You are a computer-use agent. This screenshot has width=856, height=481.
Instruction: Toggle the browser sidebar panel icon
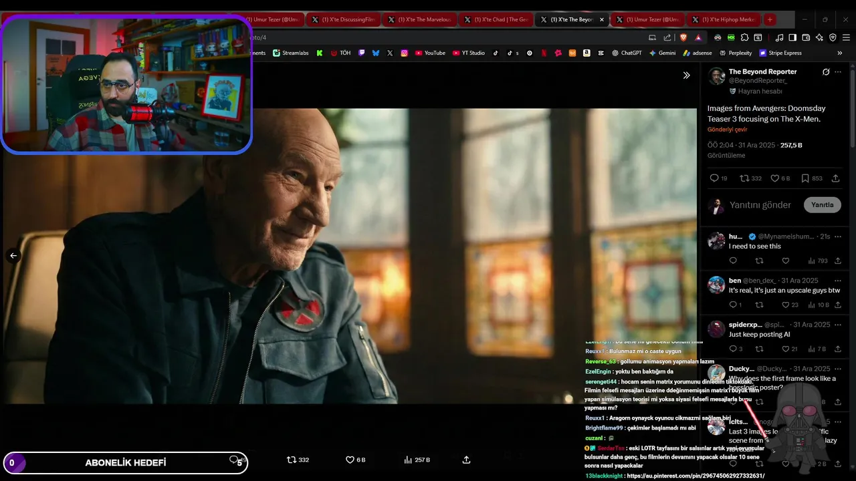click(x=792, y=37)
